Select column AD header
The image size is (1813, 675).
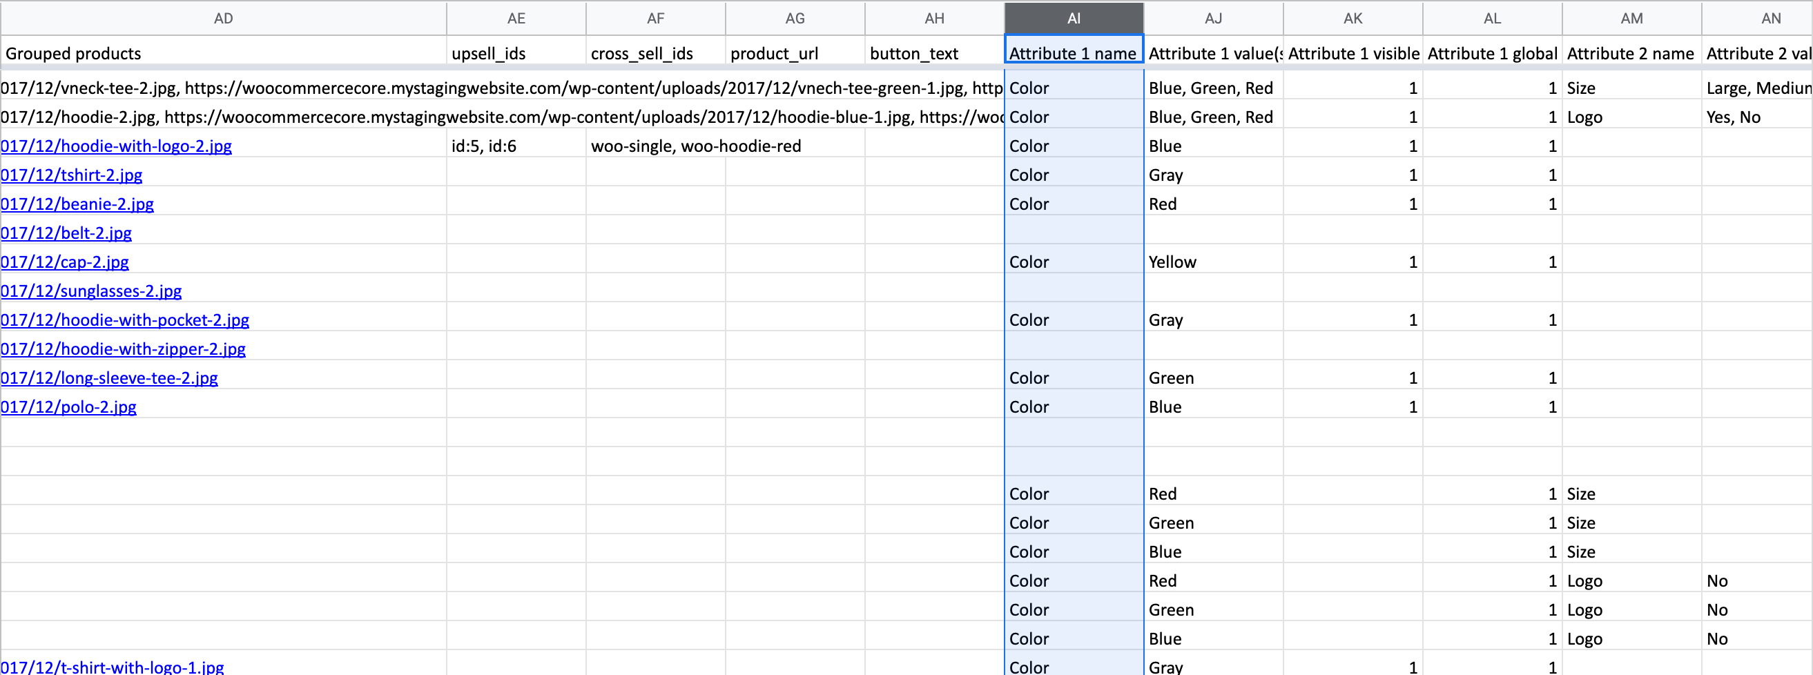pyautogui.click(x=223, y=19)
